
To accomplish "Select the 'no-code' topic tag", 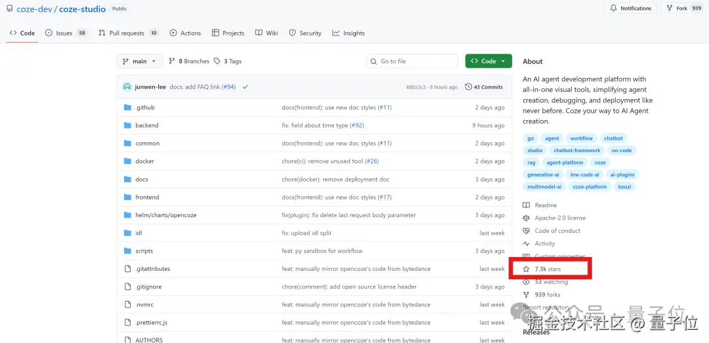I will point(621,150).
